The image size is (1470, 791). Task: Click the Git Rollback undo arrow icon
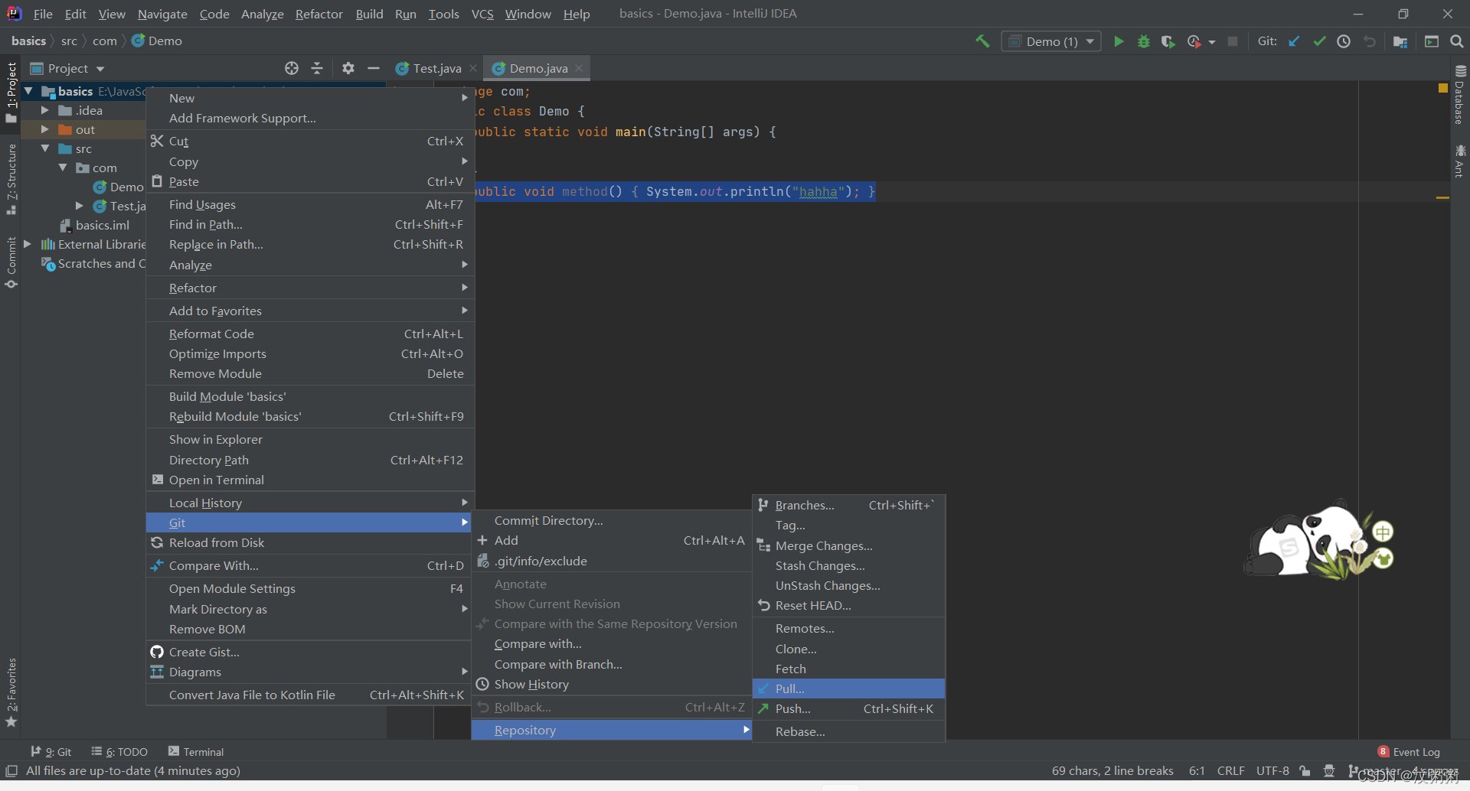(1370, 41)
